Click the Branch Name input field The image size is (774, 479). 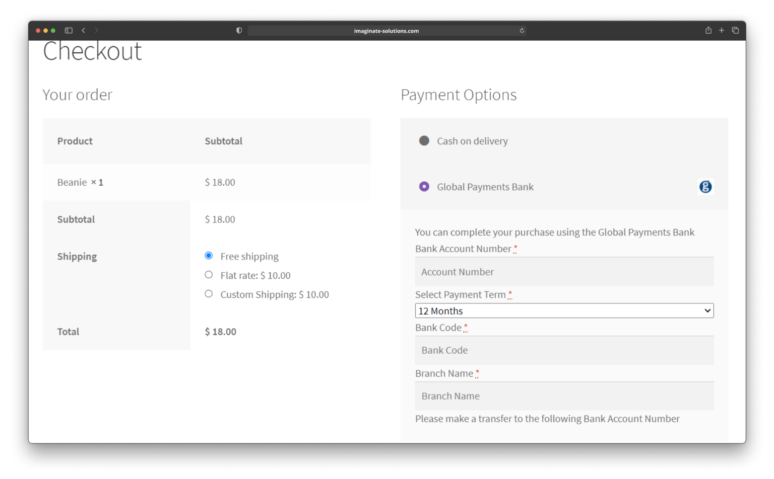click(x=564, y=396)
